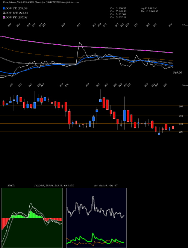
Task: Click the blue DOW ST legend swatch
Action: pyautogui.click(x=4, y=8)
